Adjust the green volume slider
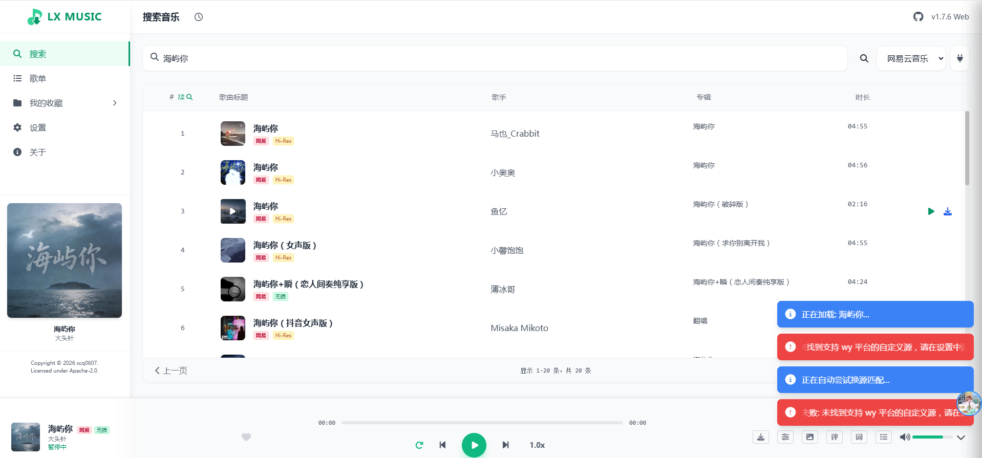The width and height of the screenshot is (982, 458). [932, 437]
